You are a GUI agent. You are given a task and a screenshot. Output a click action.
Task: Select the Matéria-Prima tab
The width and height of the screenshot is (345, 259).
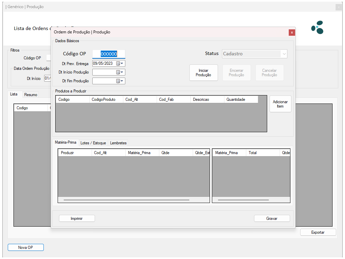pos(66,143)
